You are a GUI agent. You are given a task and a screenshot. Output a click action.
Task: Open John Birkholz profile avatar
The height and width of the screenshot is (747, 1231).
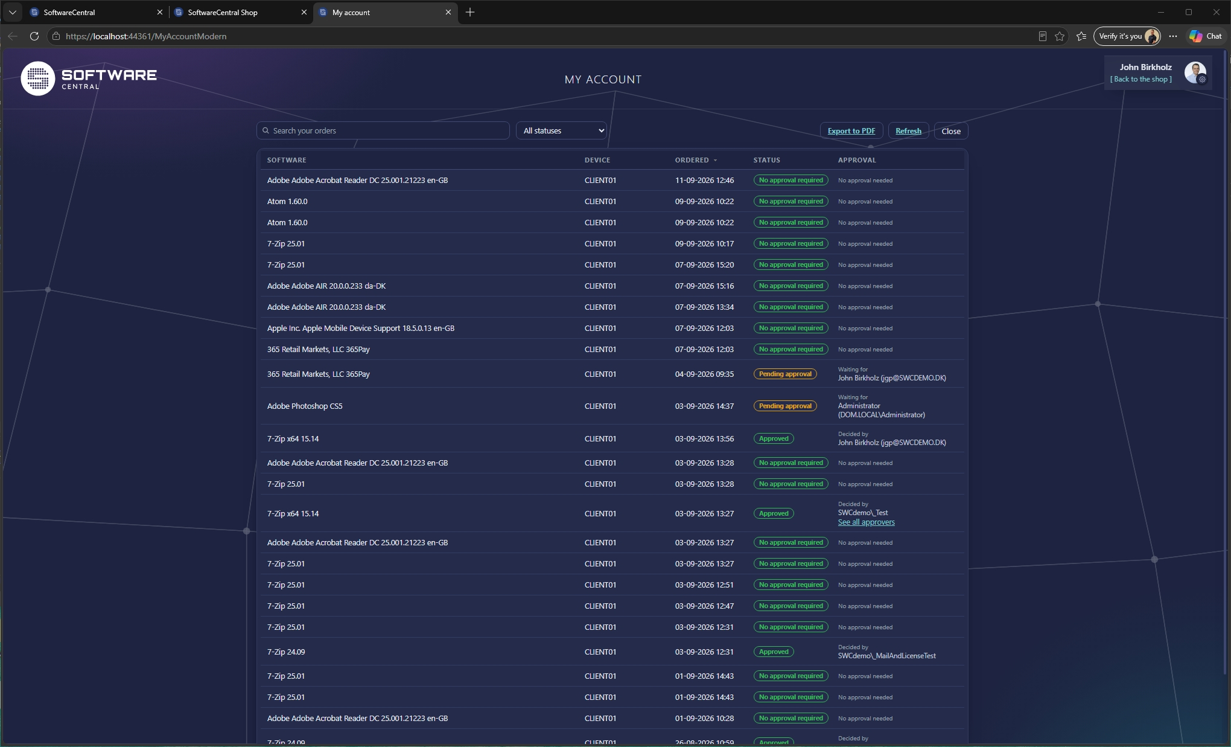1195,73
